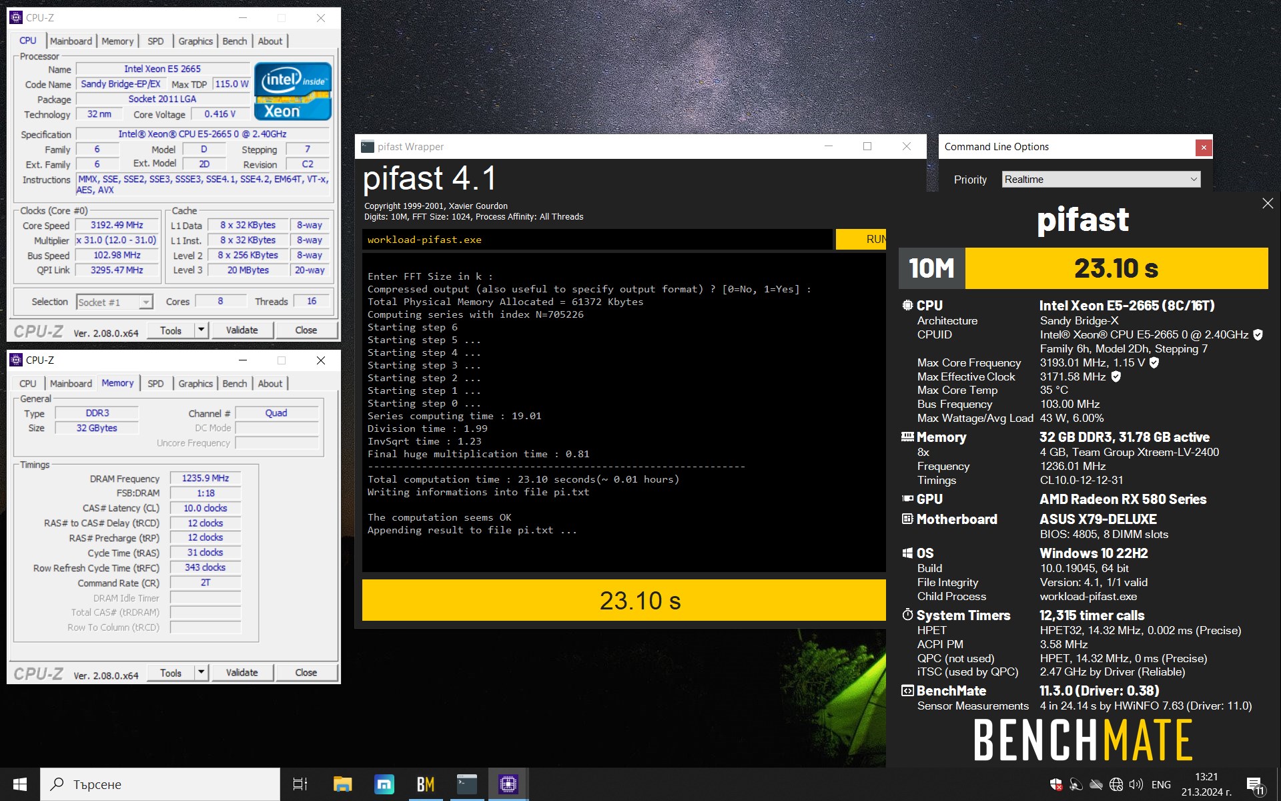This screenshot has height=801, width=1281.
Task: Open Bench tab in top CPU-Z
Action: point(235,41)
